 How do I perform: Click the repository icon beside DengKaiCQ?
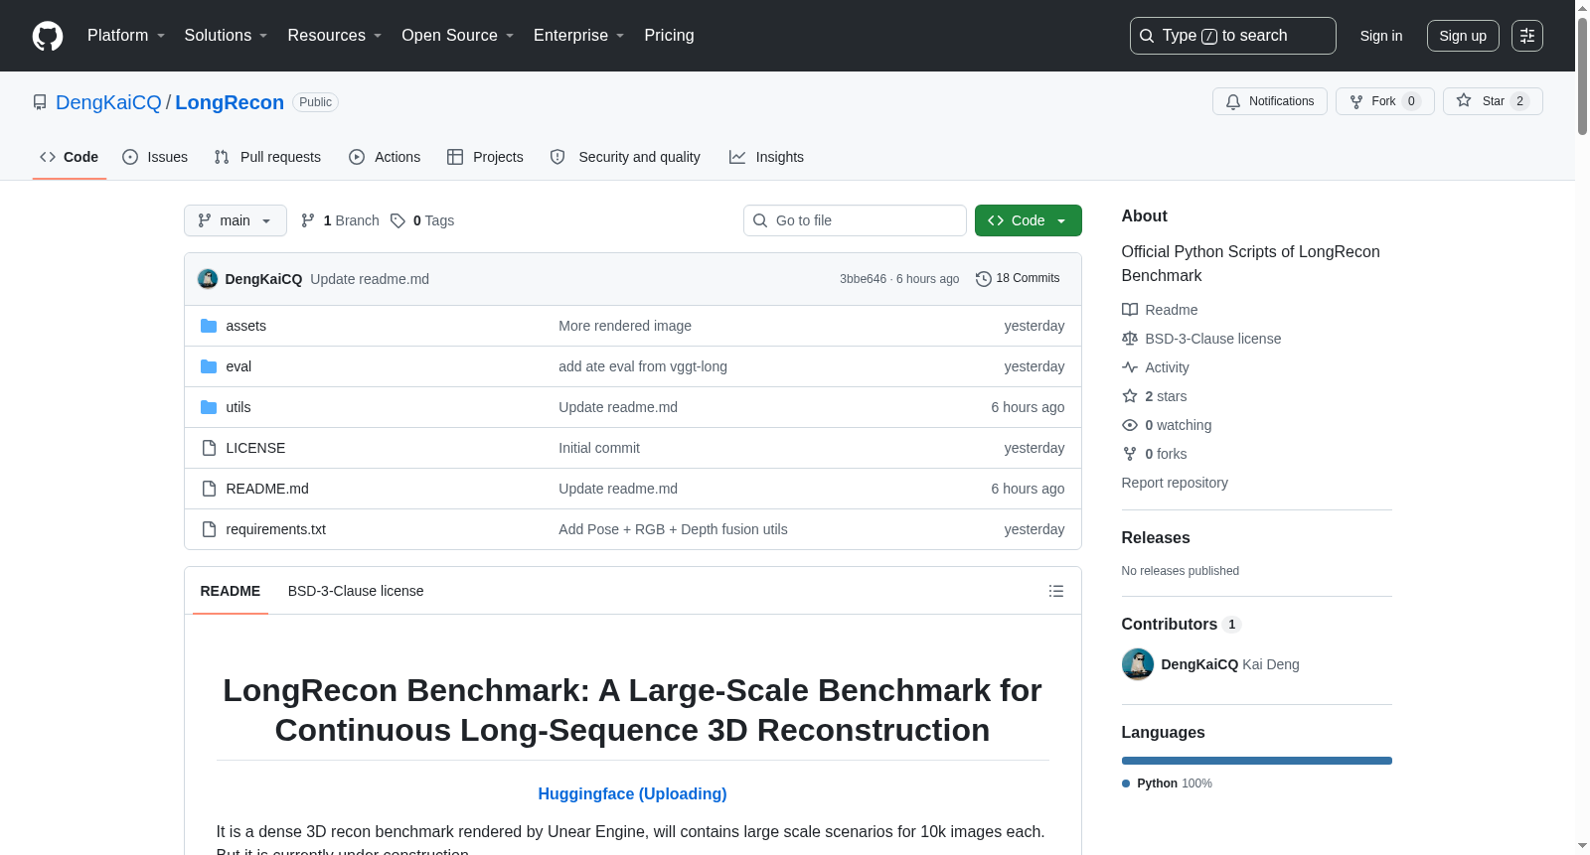click(x=40, y=102)
